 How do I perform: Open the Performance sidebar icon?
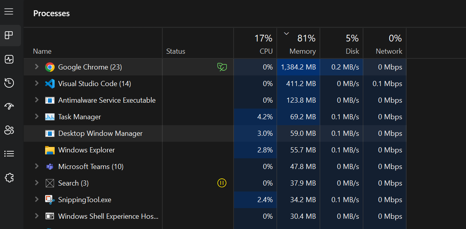pos(9,59)
